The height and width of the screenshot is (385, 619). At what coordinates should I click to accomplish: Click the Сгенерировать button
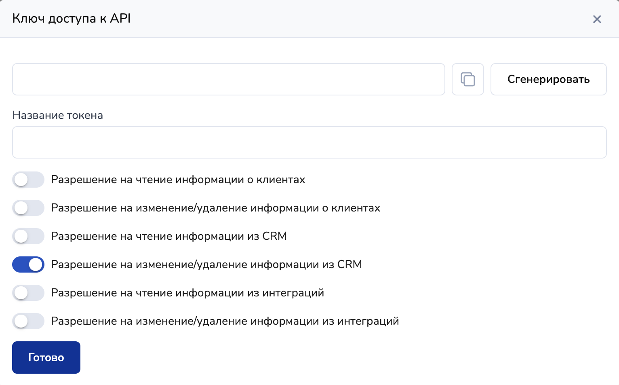(x=548, y=79)
